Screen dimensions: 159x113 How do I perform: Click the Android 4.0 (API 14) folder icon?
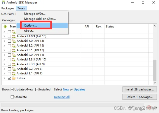[14, 41]
